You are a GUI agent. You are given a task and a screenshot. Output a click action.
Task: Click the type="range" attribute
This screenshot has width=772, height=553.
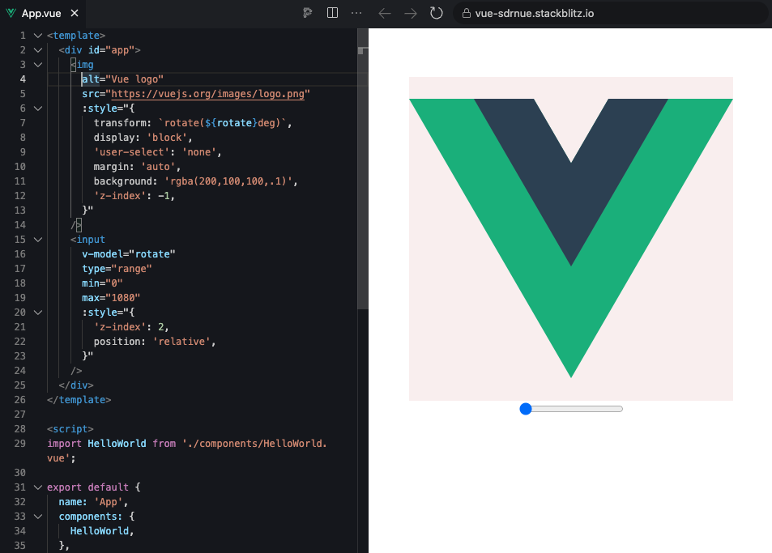[x=117, y=269]
